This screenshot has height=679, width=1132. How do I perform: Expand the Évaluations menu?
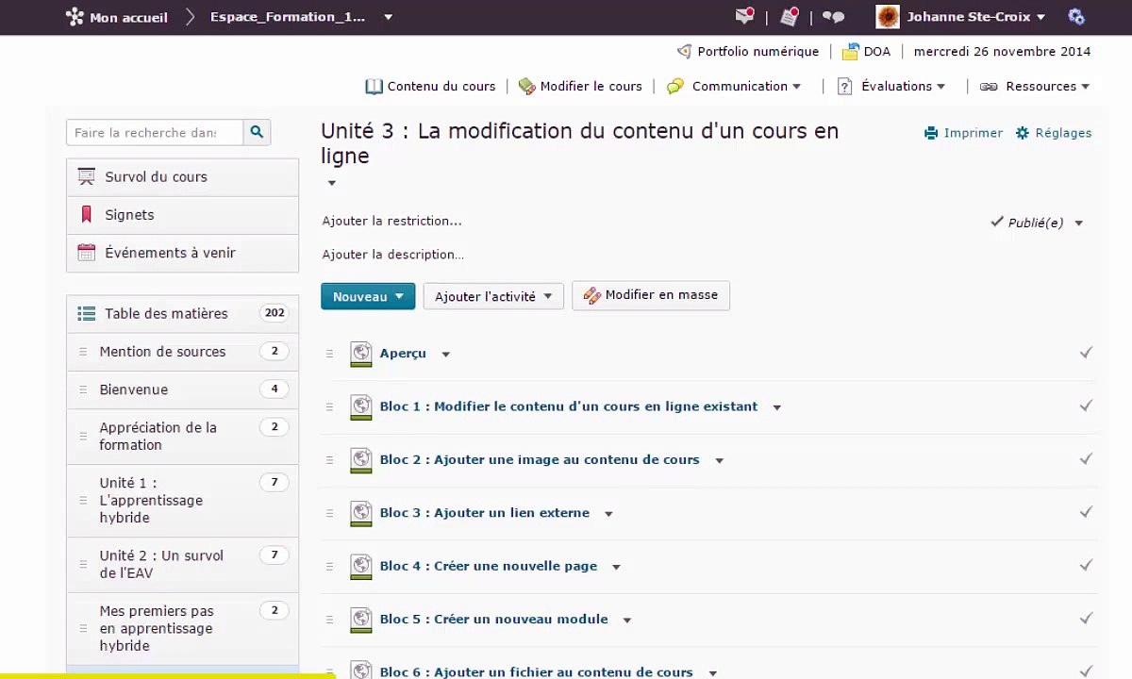tap(904, 86)
